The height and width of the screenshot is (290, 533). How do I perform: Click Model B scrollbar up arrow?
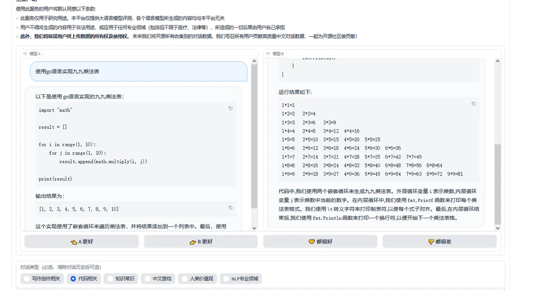click(498, 61)
